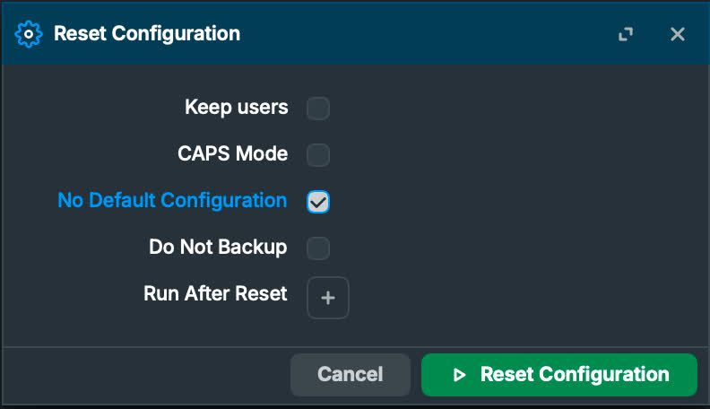Click the green Reset Configuration button label
Screen dimensions: 710x409
pos(575,375)
